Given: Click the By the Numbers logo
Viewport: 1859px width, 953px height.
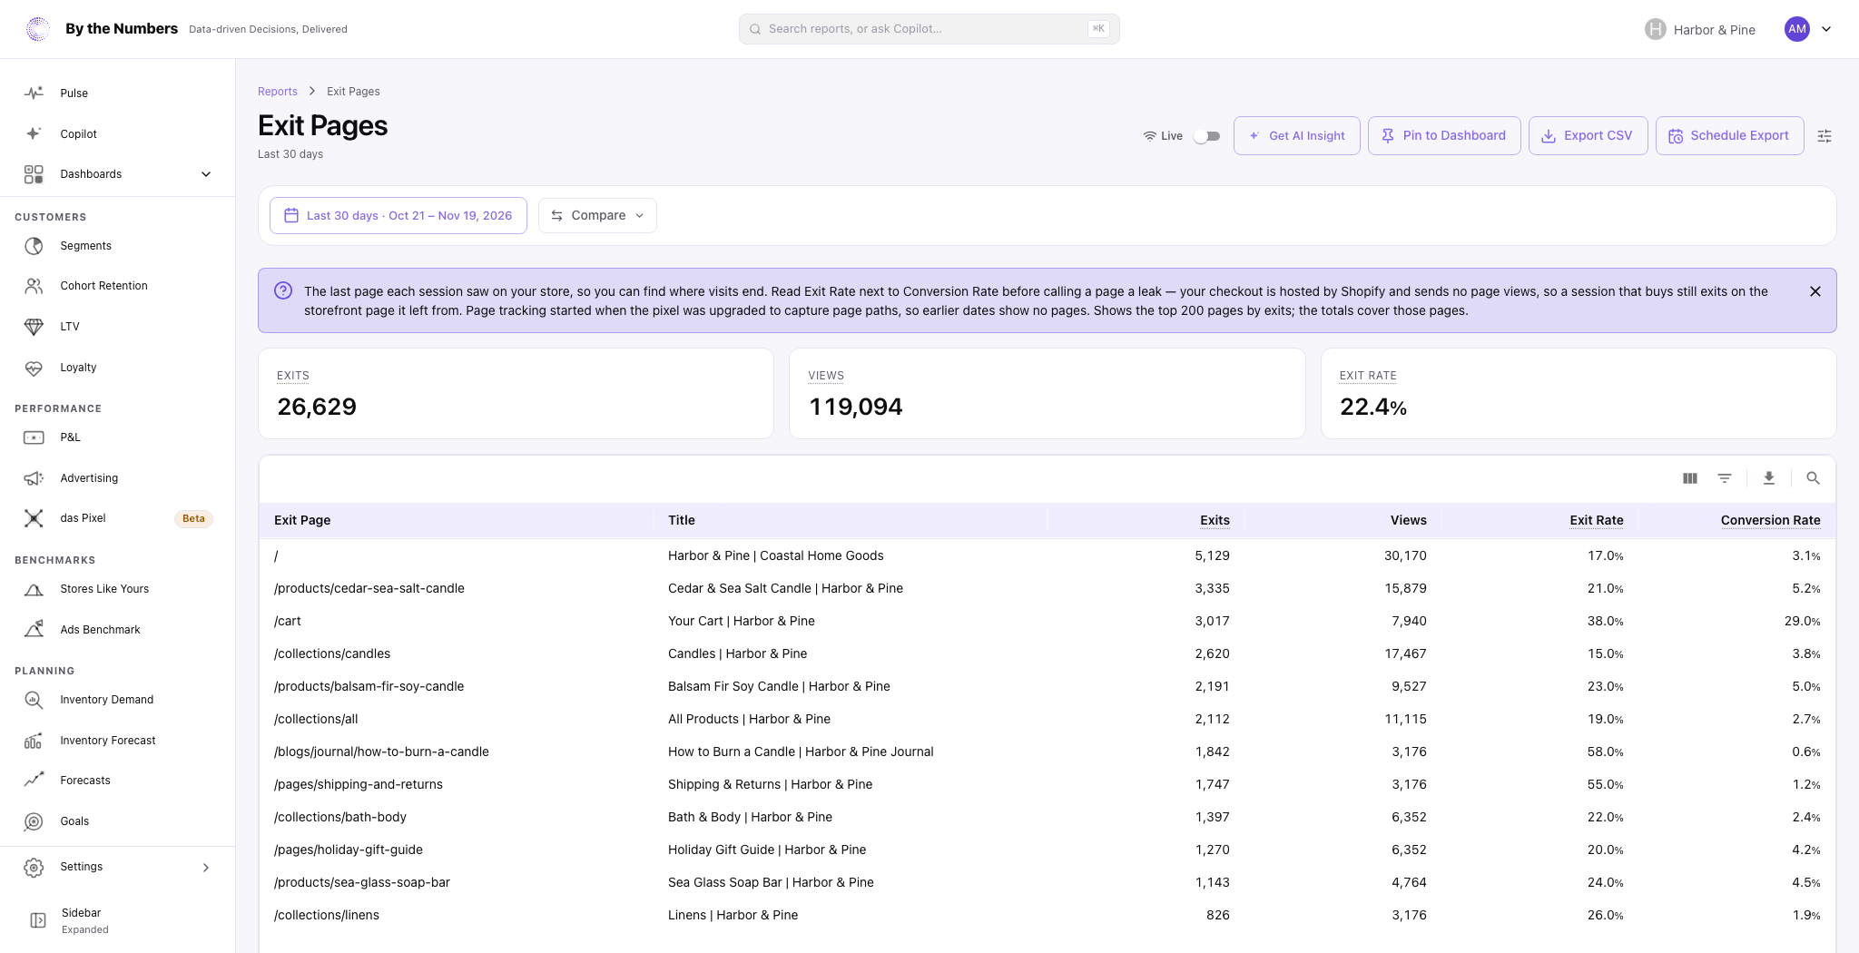Looking at the screenshot, I should point(38,29).
